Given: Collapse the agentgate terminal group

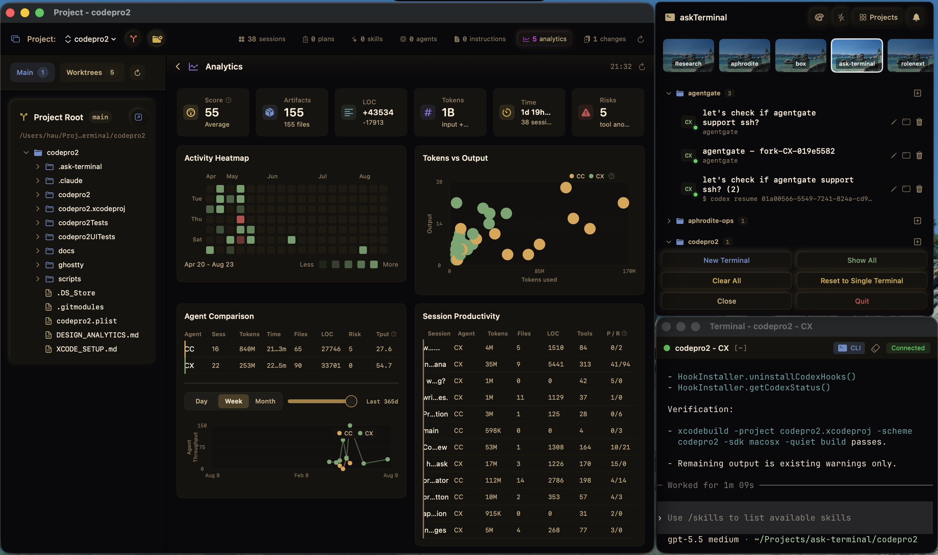Looking at the screenshot, I should [x=669, y=93].
